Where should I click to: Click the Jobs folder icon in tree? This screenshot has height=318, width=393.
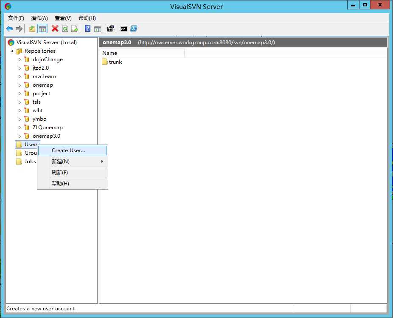click(19, 162)
